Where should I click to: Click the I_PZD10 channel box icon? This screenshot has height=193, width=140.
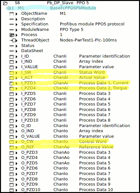(x=12, y=121)
